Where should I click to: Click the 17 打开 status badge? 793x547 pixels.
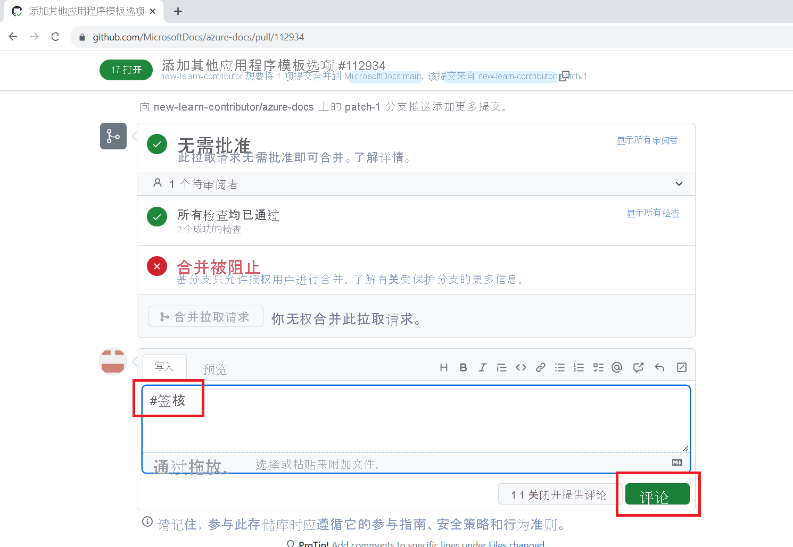126,70
